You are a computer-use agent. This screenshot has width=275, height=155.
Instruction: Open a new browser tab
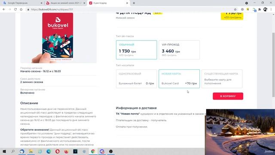tap(134, 3)
